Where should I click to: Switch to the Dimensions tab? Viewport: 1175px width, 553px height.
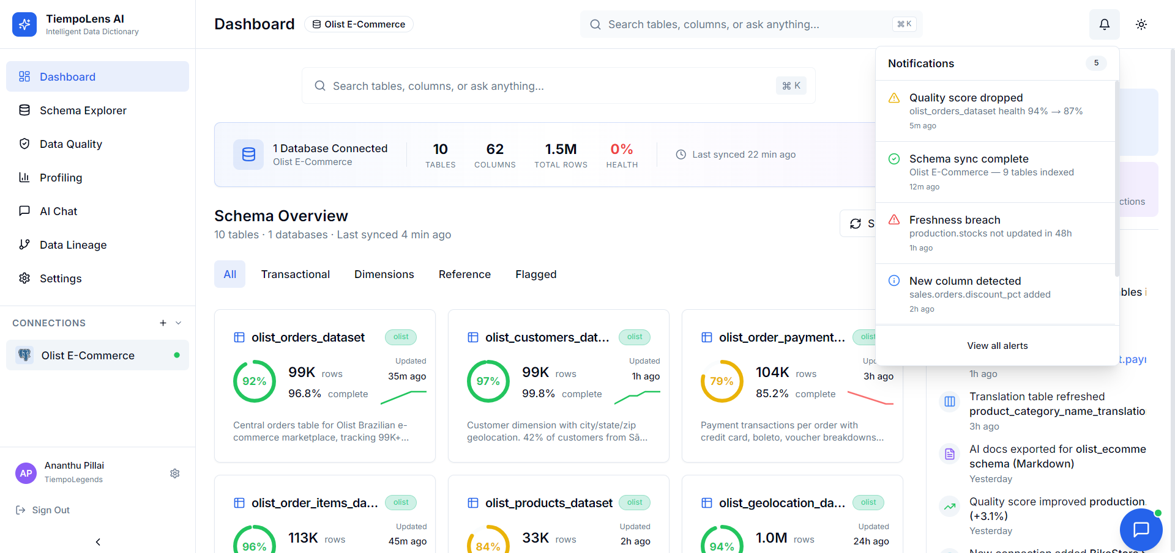(384, 274)
